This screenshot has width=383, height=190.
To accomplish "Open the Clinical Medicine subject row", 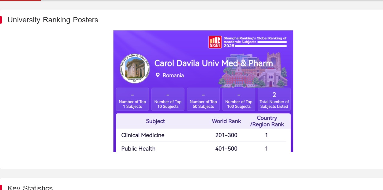I will tap(143, 135).
